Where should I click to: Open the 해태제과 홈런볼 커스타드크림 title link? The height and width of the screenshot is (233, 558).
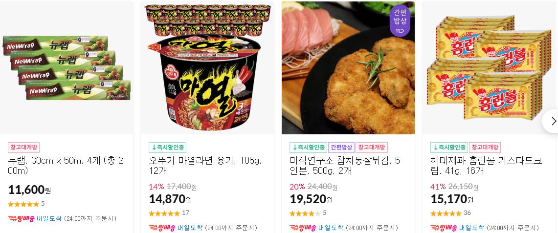pyautogui.click(x=486, y=166)
